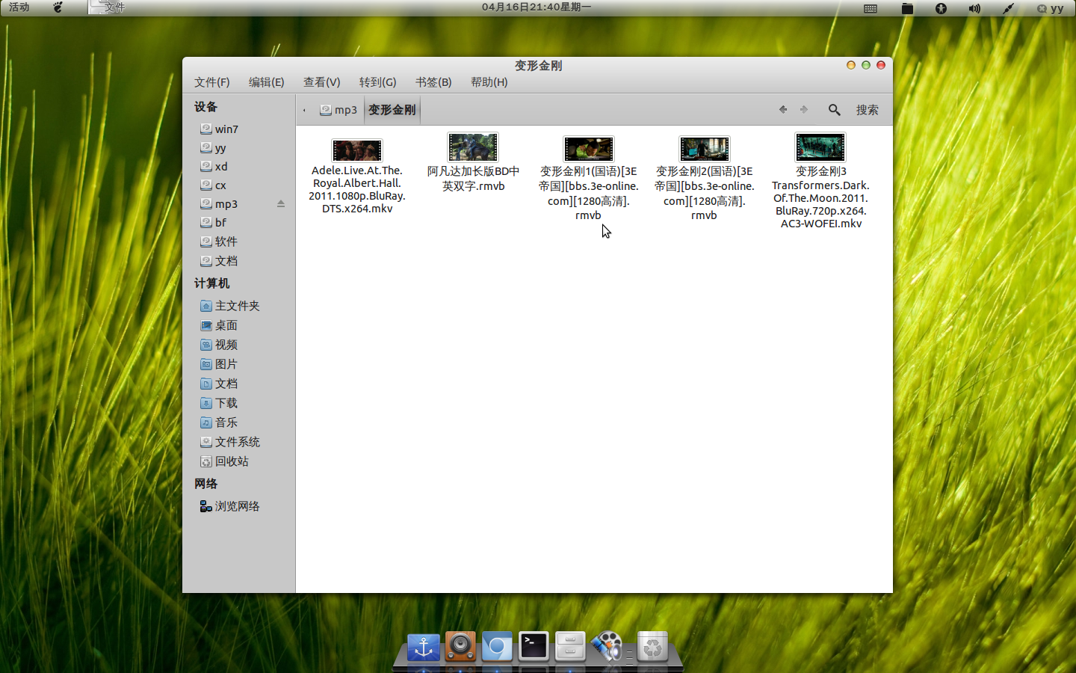1076x673 pixels.
Task: Open 音乐 folder in sidebar
Action: 219,422
